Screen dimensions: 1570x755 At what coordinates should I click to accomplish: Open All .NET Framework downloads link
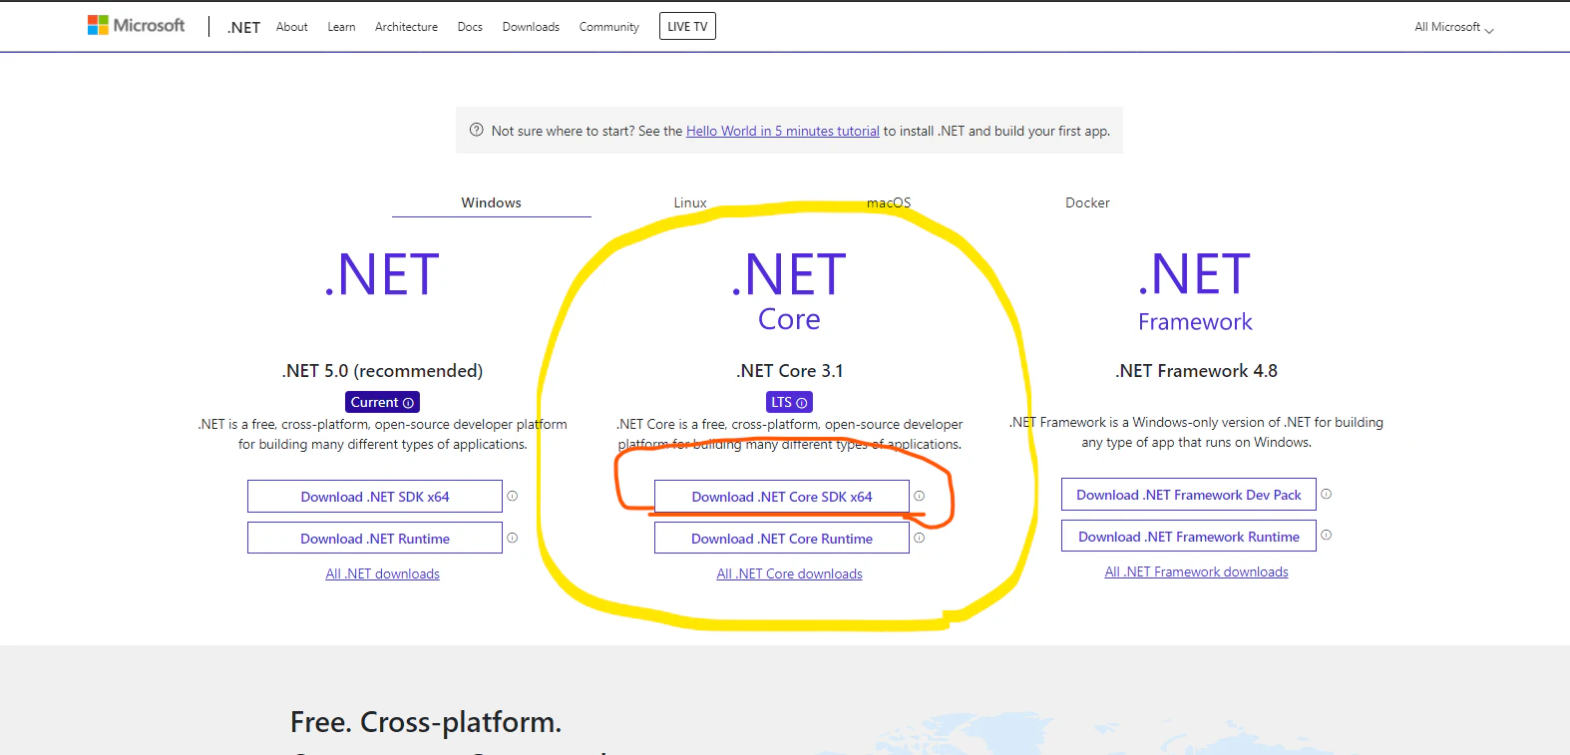pyautogui.click(x=1197, y=571)
